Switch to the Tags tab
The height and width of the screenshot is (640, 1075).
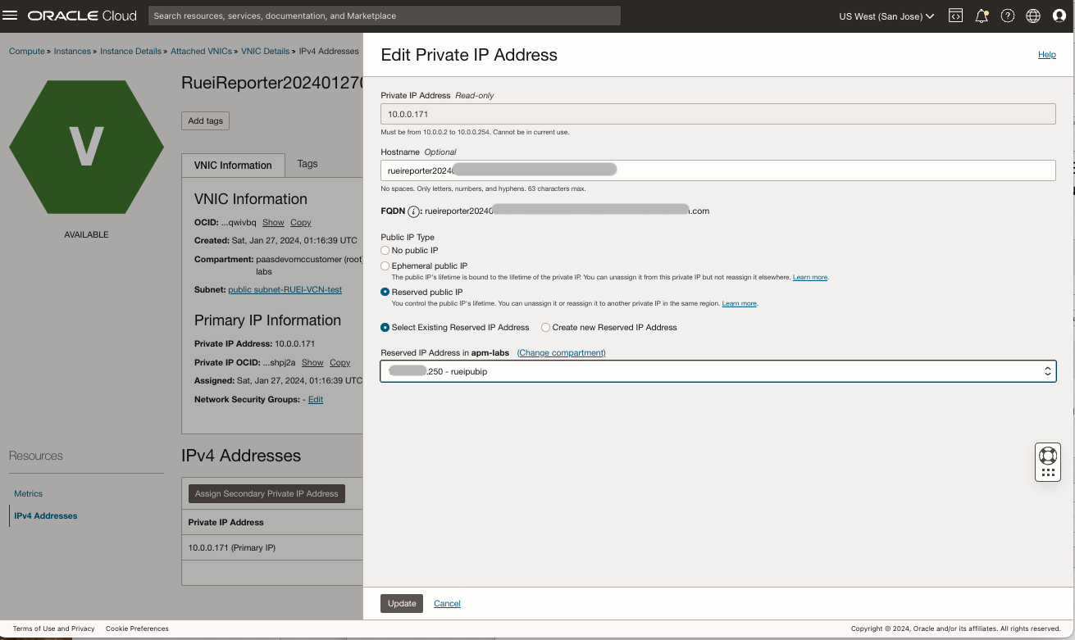click(x=307, y=164)
